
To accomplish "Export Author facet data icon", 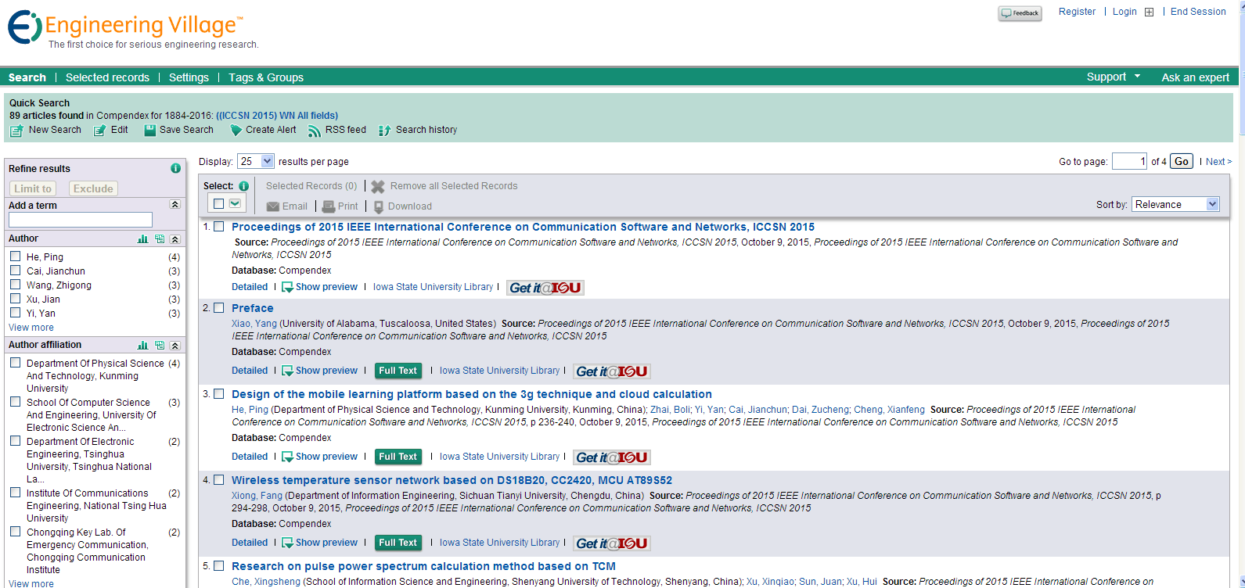I will point(160,238).
